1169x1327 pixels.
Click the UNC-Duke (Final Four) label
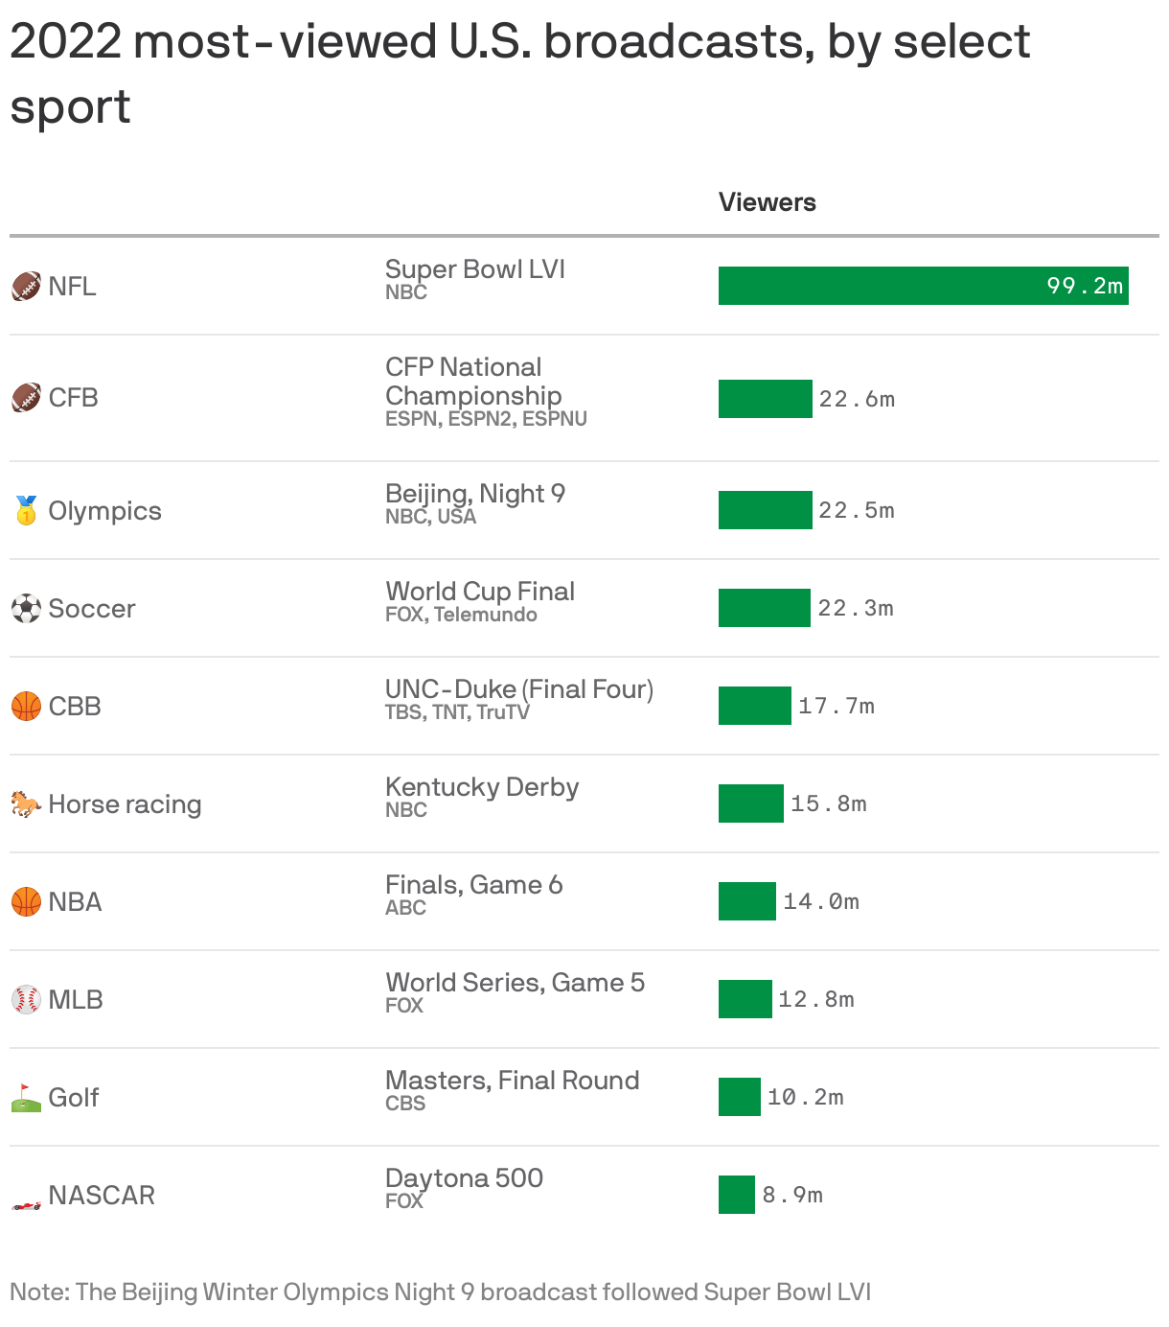[519, 688]
